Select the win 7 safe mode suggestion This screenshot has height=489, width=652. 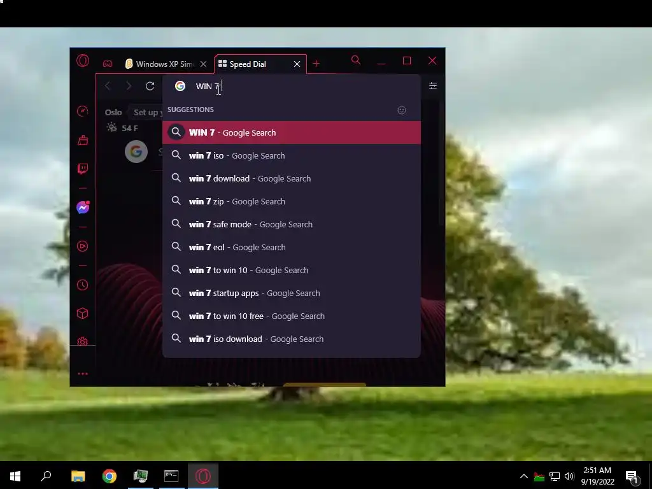pyautogui.click(x=292, y=224)
